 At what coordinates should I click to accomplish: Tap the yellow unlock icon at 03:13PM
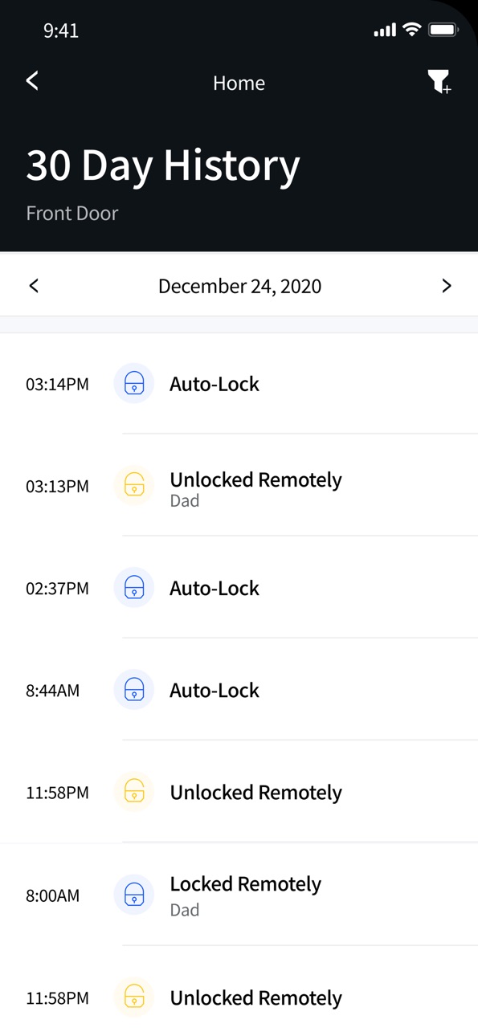coord(134,485)
